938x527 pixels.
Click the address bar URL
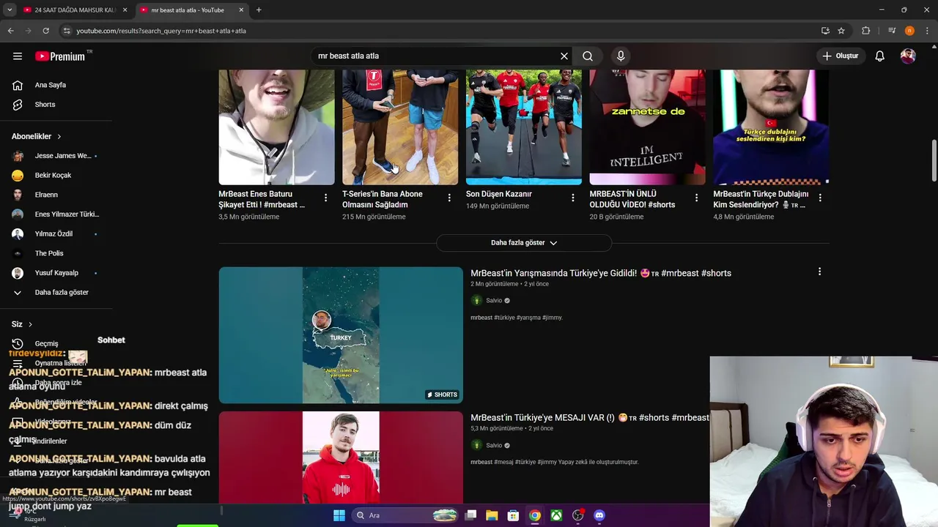161,31
